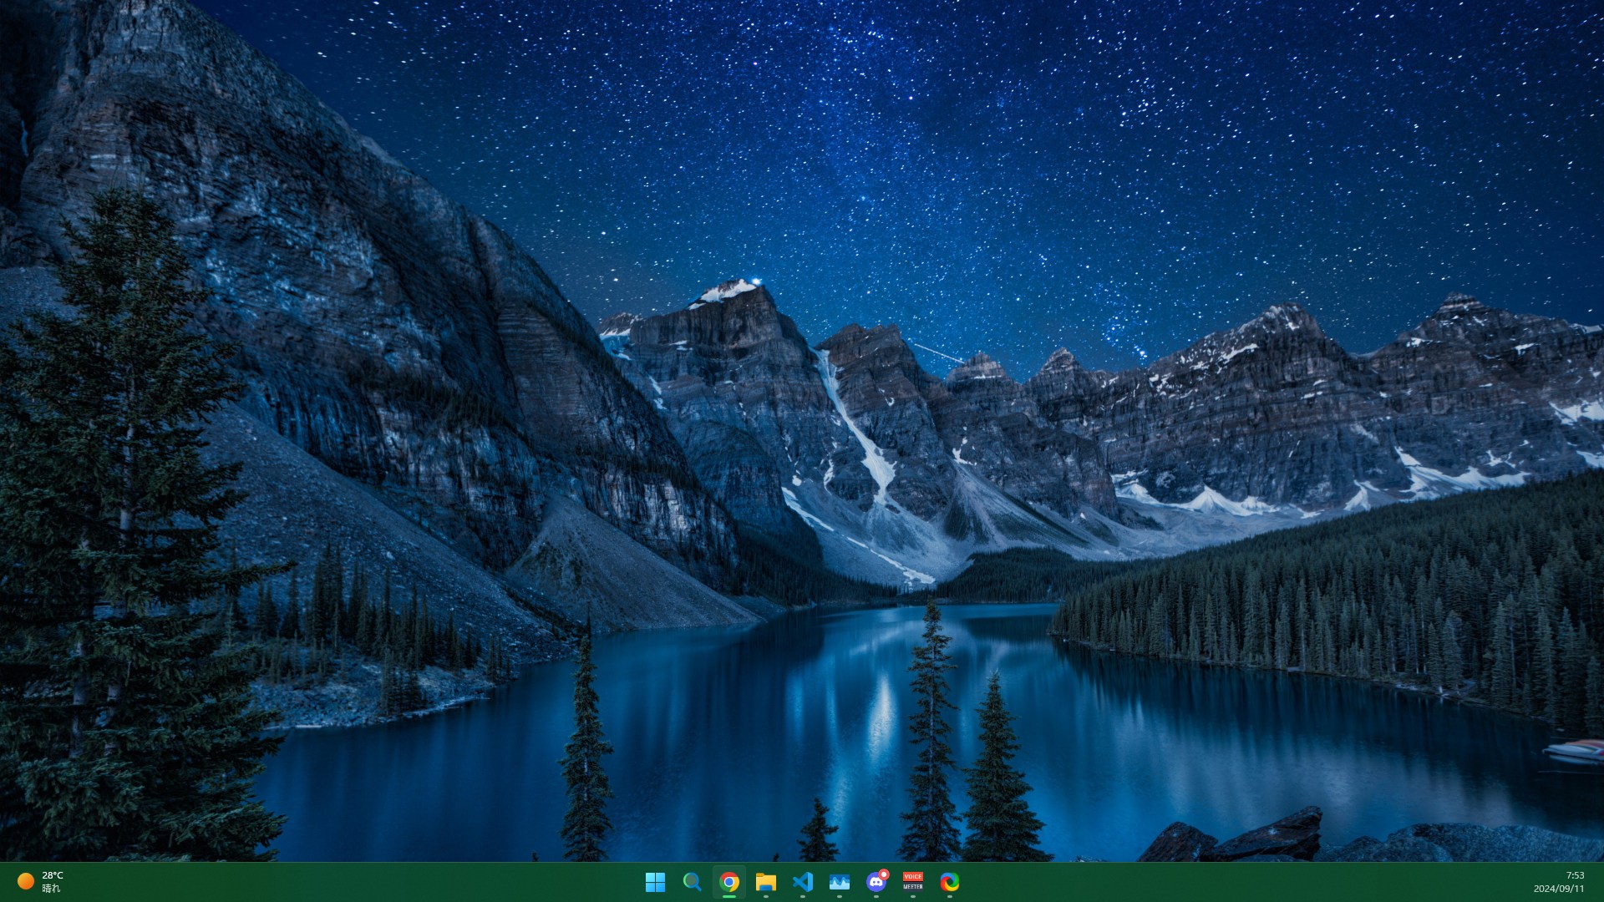Click Chrome's green active indicator line
Image resolution: width=1604 pixels, height=902 pixels.
point(728,896)
